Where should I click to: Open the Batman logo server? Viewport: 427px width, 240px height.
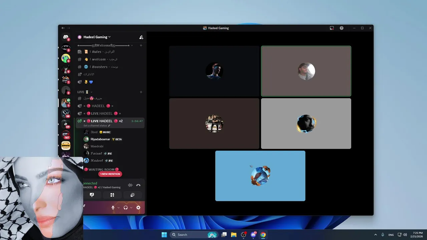pos(66,48)
